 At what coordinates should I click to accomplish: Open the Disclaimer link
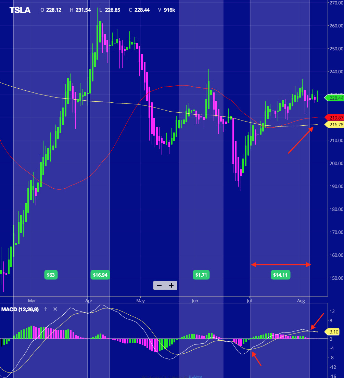(195, 376)
